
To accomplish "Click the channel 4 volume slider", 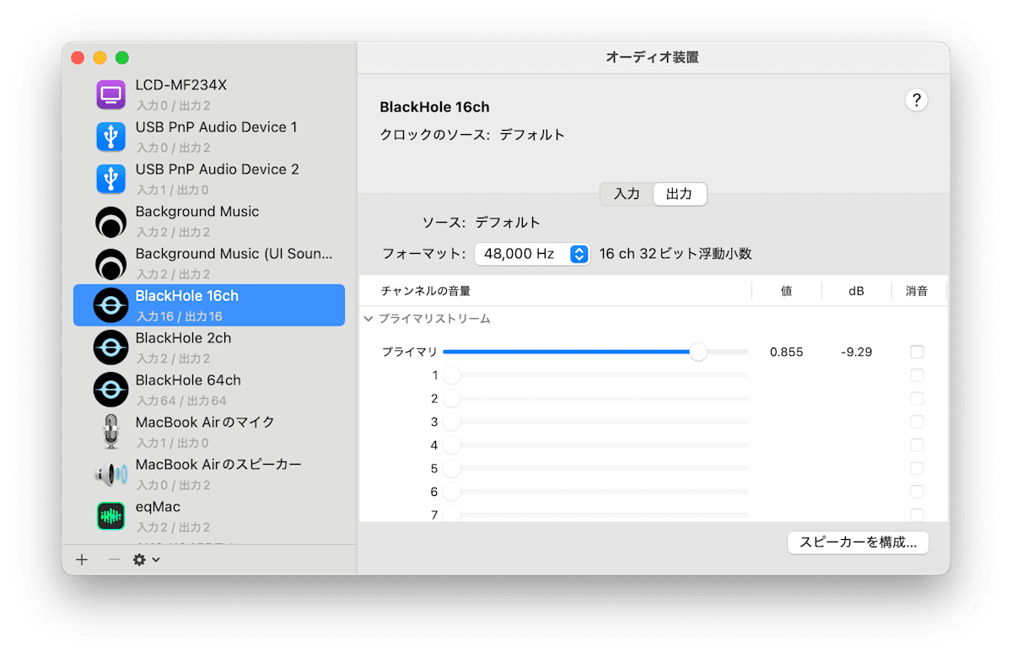I will click(x=595, y=445).
